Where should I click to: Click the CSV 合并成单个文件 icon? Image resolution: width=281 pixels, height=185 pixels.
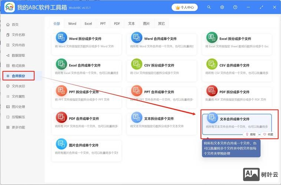click(212, 64)
